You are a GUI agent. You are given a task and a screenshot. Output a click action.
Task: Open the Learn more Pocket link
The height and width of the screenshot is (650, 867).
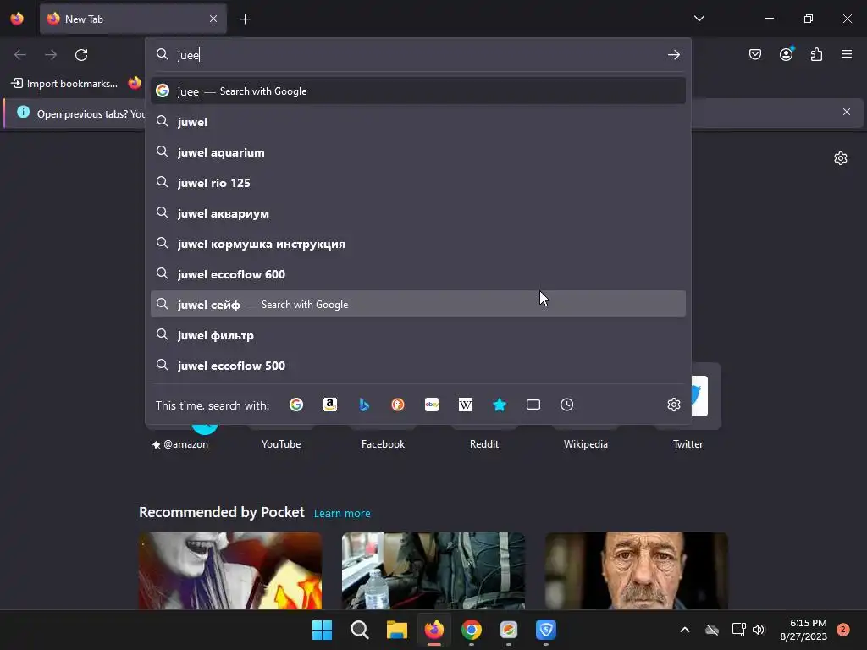pos(342,514)
